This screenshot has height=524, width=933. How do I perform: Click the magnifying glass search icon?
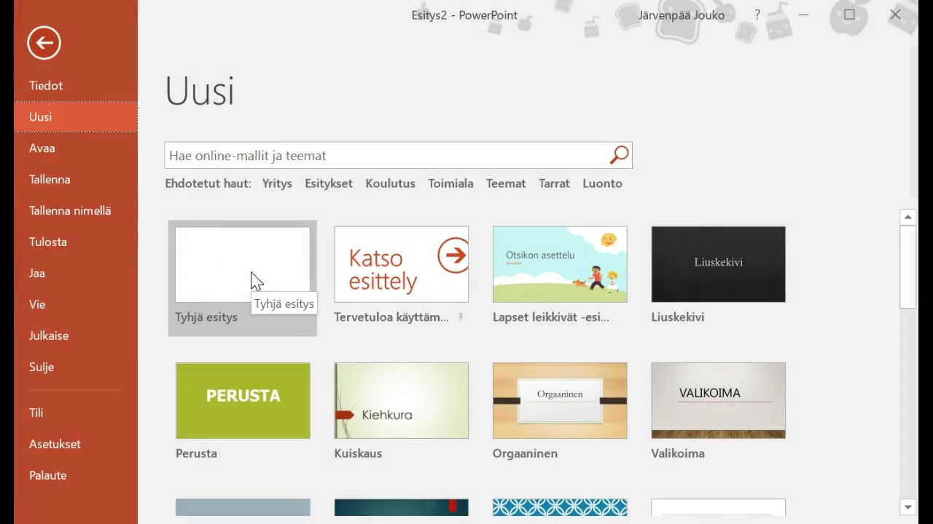coord(619,155)
